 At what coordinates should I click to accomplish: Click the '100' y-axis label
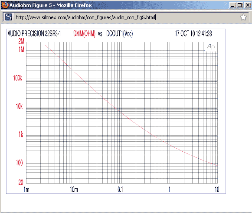(x=19, y=163)
